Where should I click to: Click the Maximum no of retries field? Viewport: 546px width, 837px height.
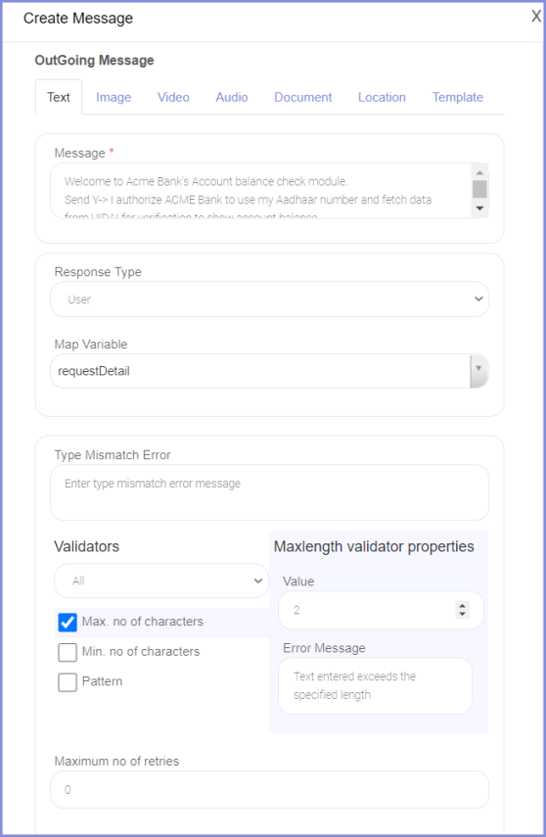click(269, 789)
